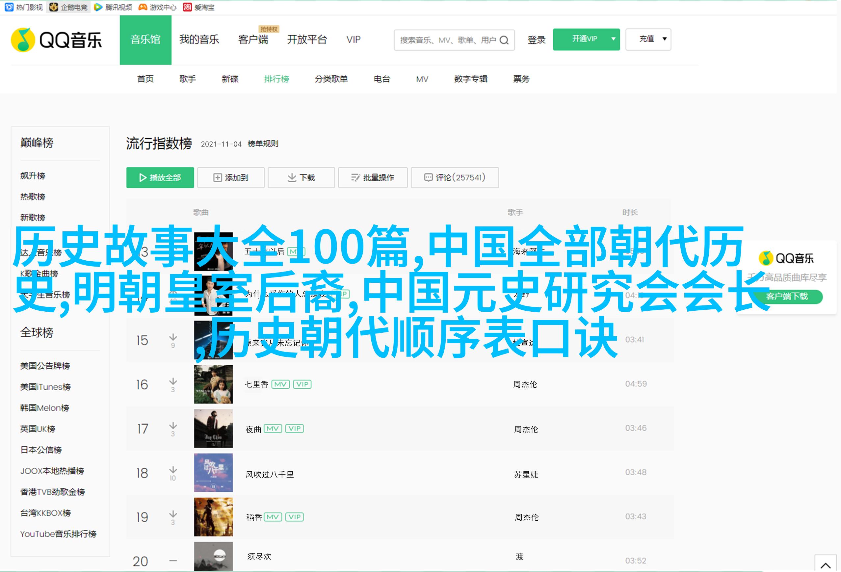Click VIP badge next to 夜曲
841x572 pixels.
pos(295,429)
